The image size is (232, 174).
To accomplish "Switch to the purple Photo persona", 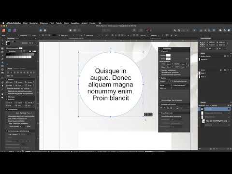I will click(x=14, y=30).
